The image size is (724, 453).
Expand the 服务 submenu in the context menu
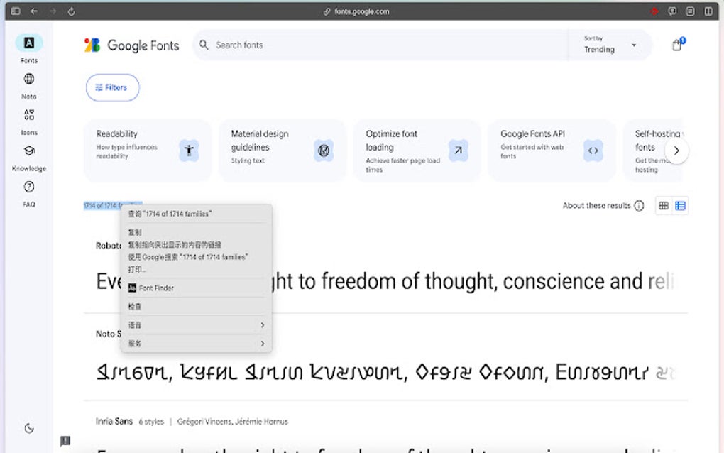point(195,343)
